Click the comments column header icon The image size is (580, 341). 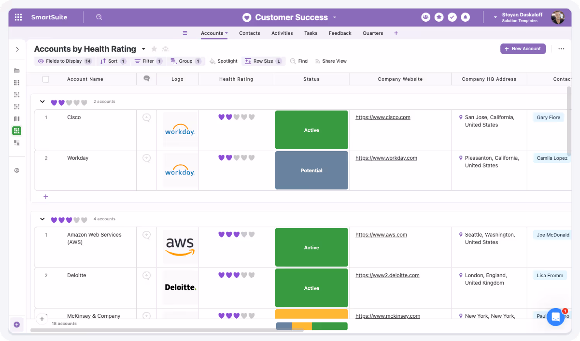pos(147,78)
